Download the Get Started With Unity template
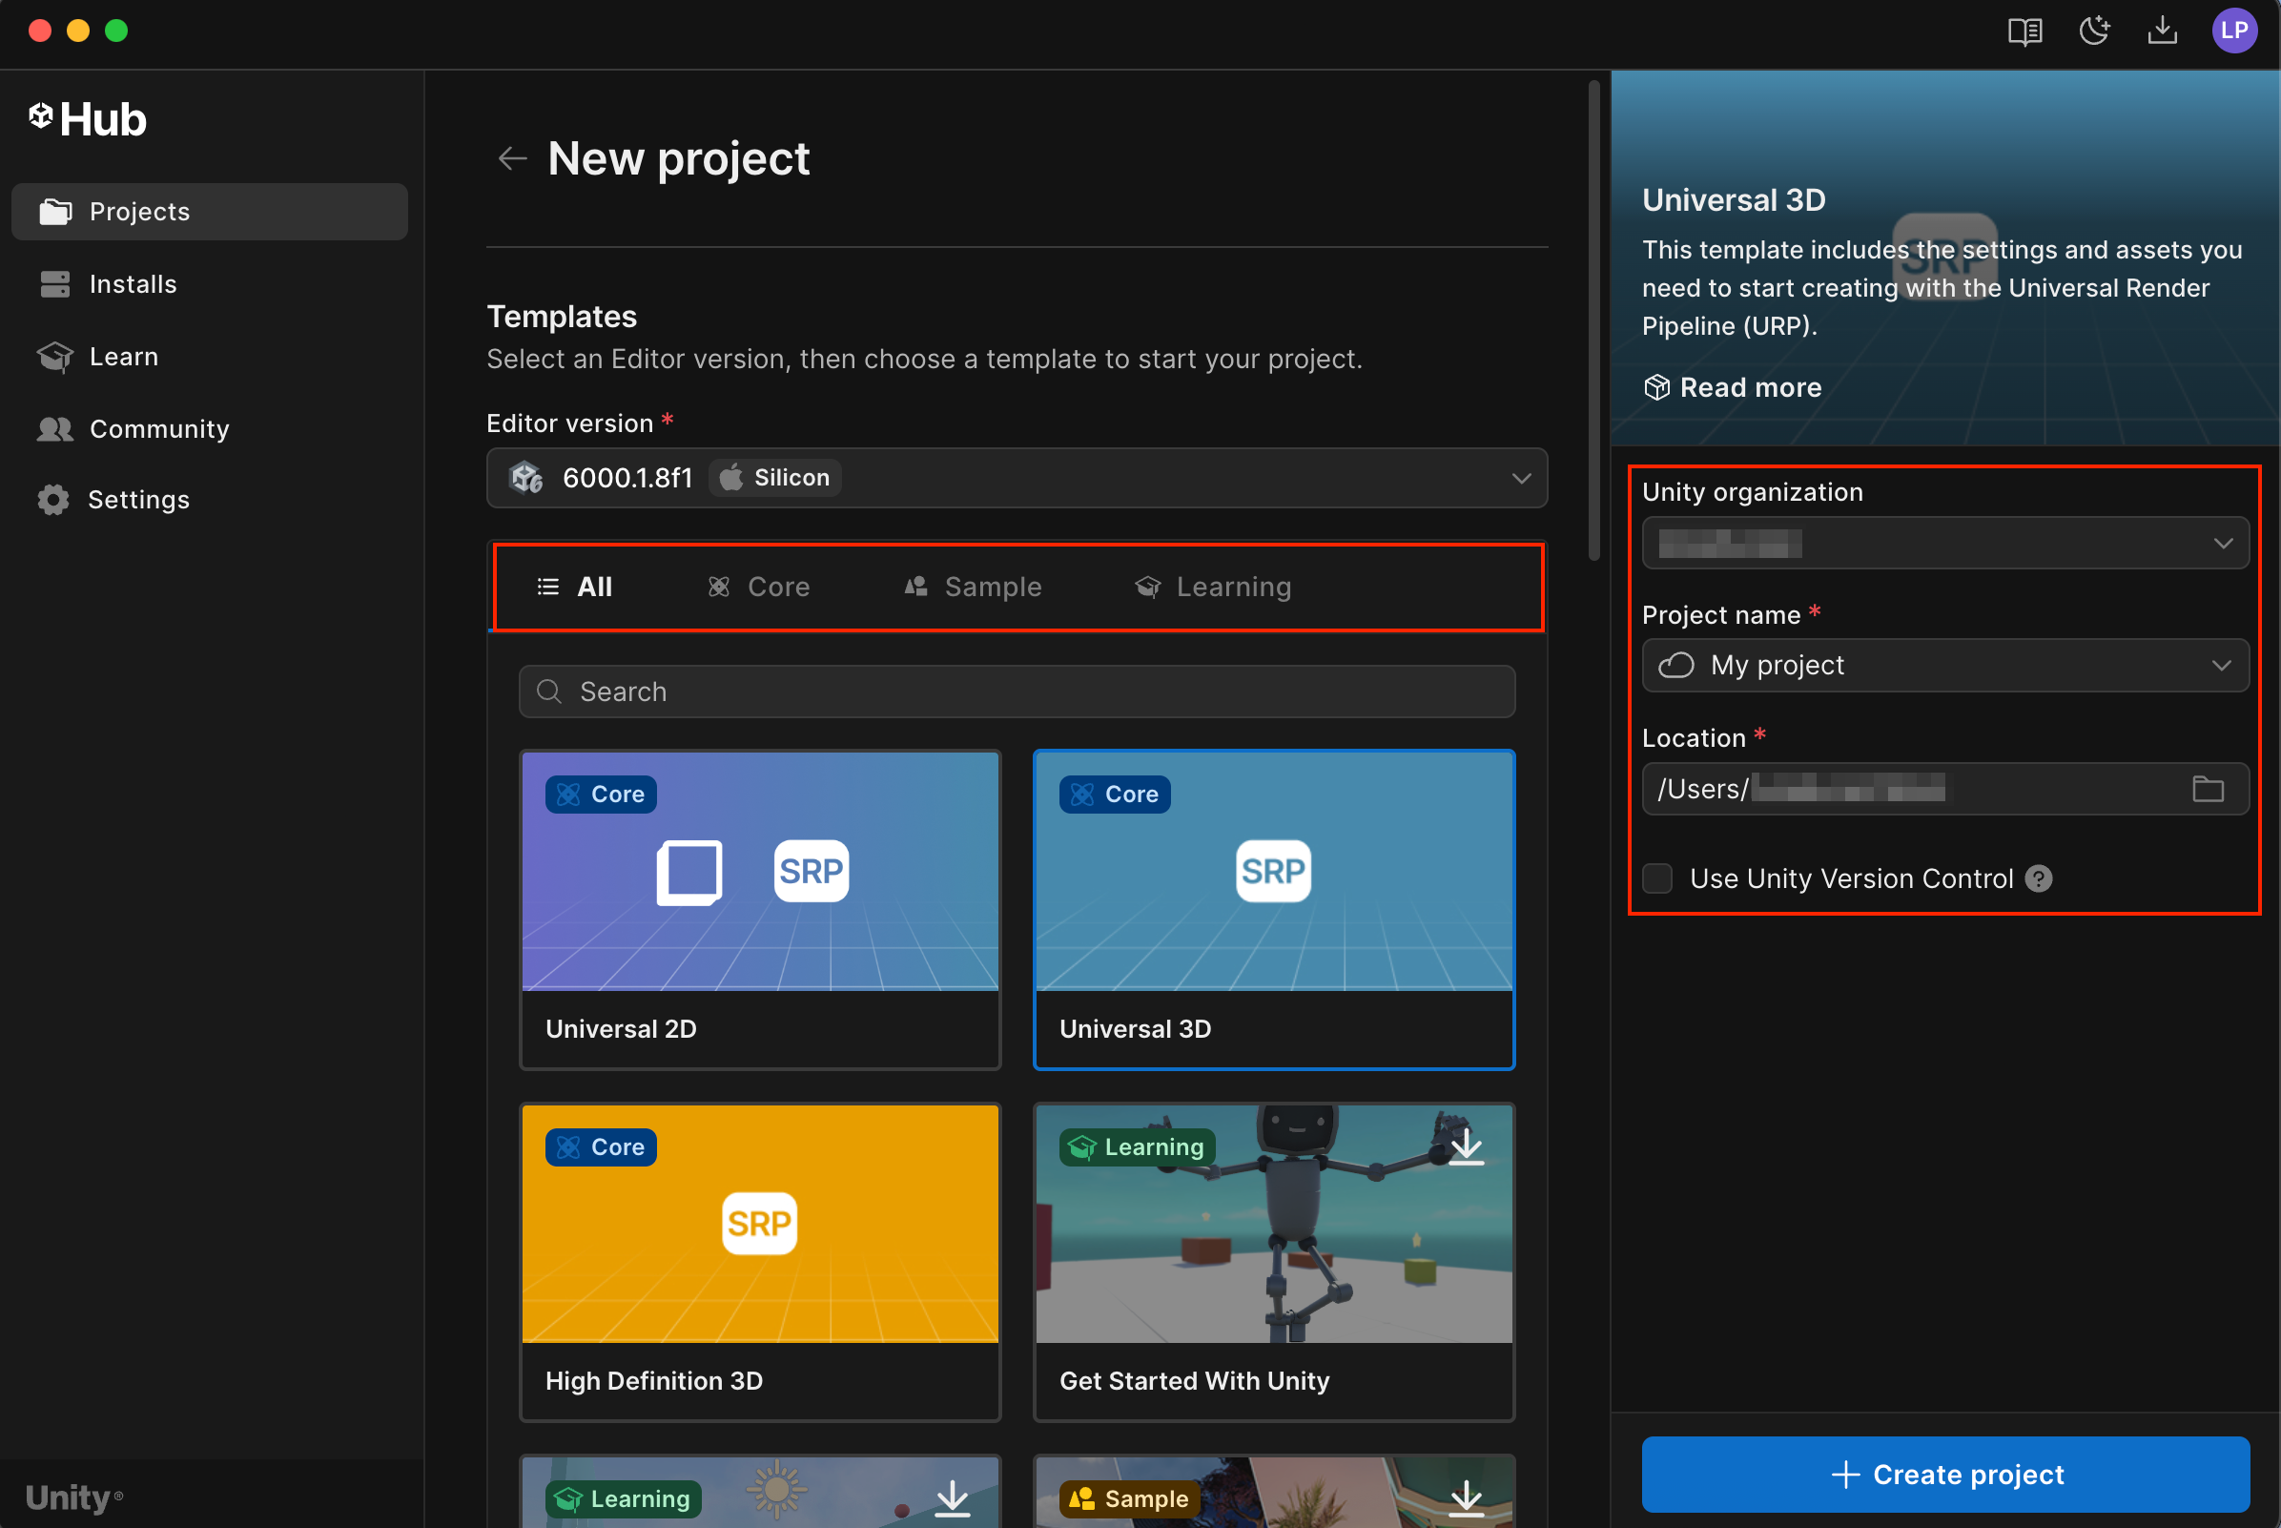The height and width of the screenshot is (1528, 2281). (x=1466, y=1147)
